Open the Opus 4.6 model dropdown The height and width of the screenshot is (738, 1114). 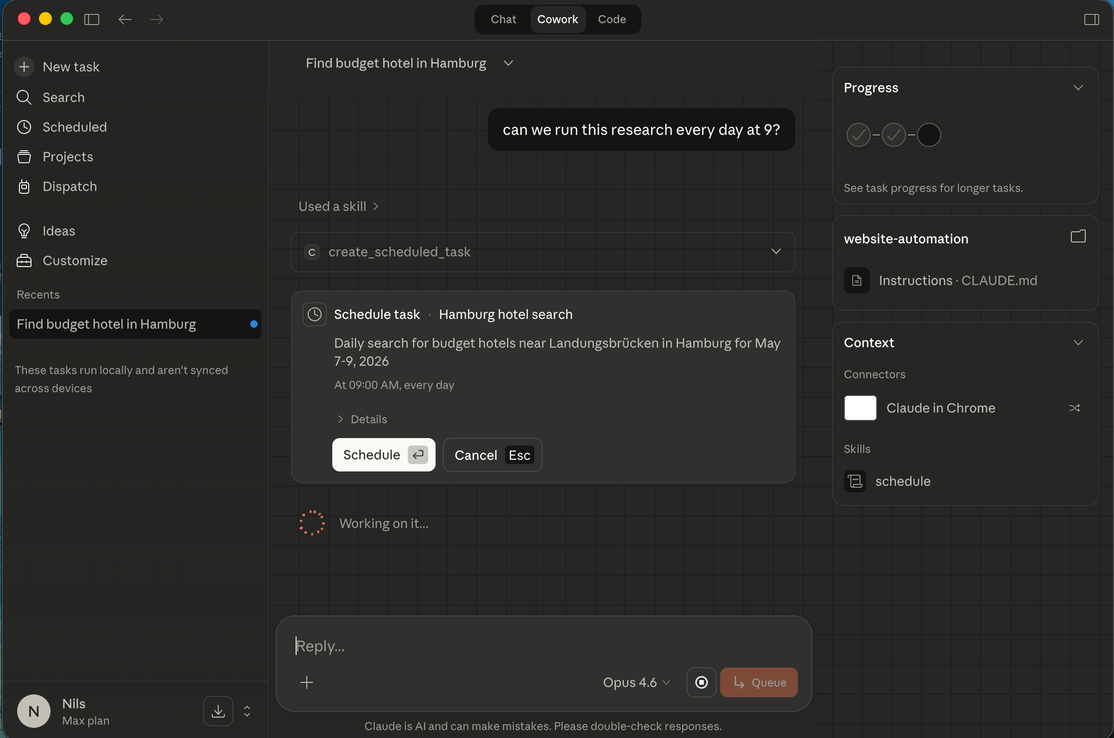(637, 682)
